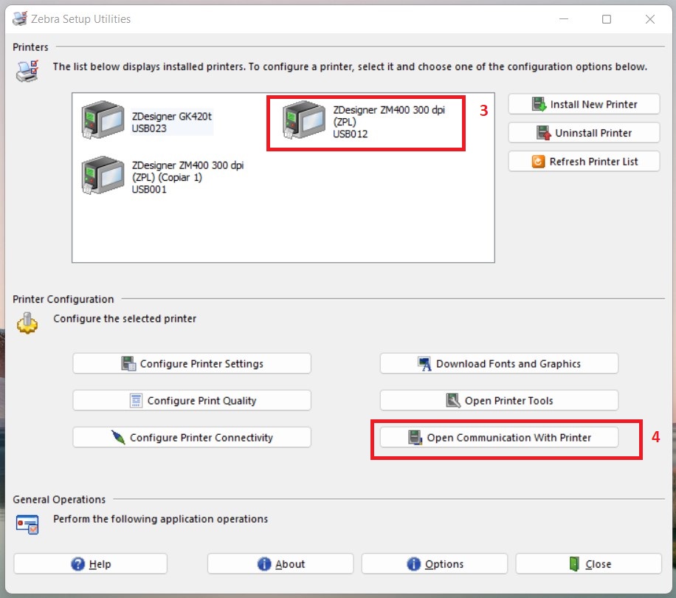676x598 pixels.
Task: Open the Options dialog
Action: [435, 564]
